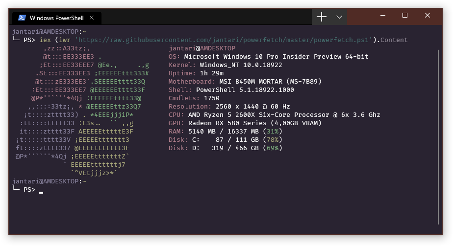Click the Disk C: percentage '78%'

273,140
